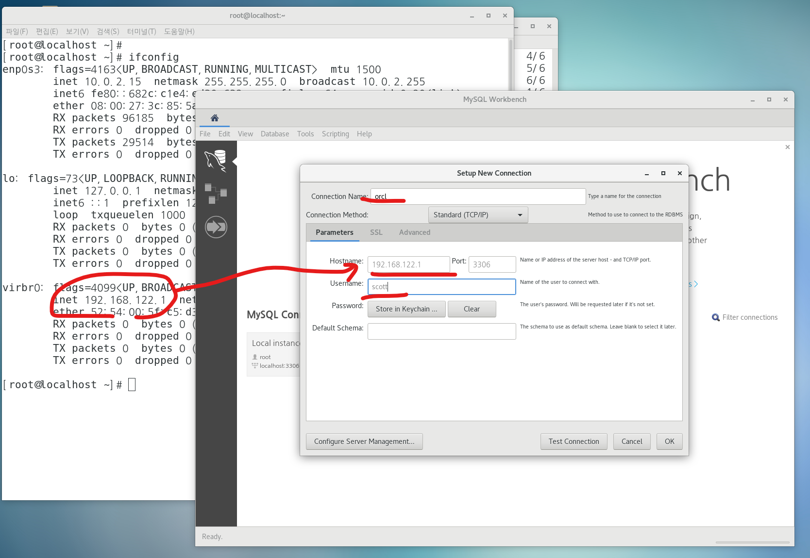The width and height of the screenshot is (810, 558).
Task: Close the background window behind the terminal
Action: 549,26
